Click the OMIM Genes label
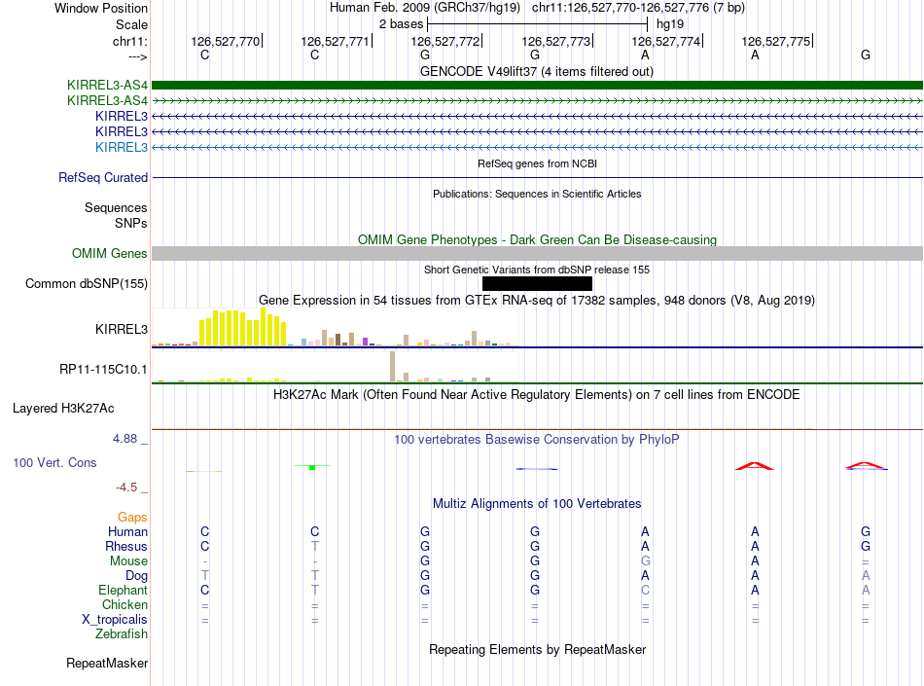 (x=110, y=253)
